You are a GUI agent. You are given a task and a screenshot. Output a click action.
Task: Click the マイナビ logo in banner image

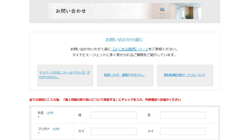point(162,9)
